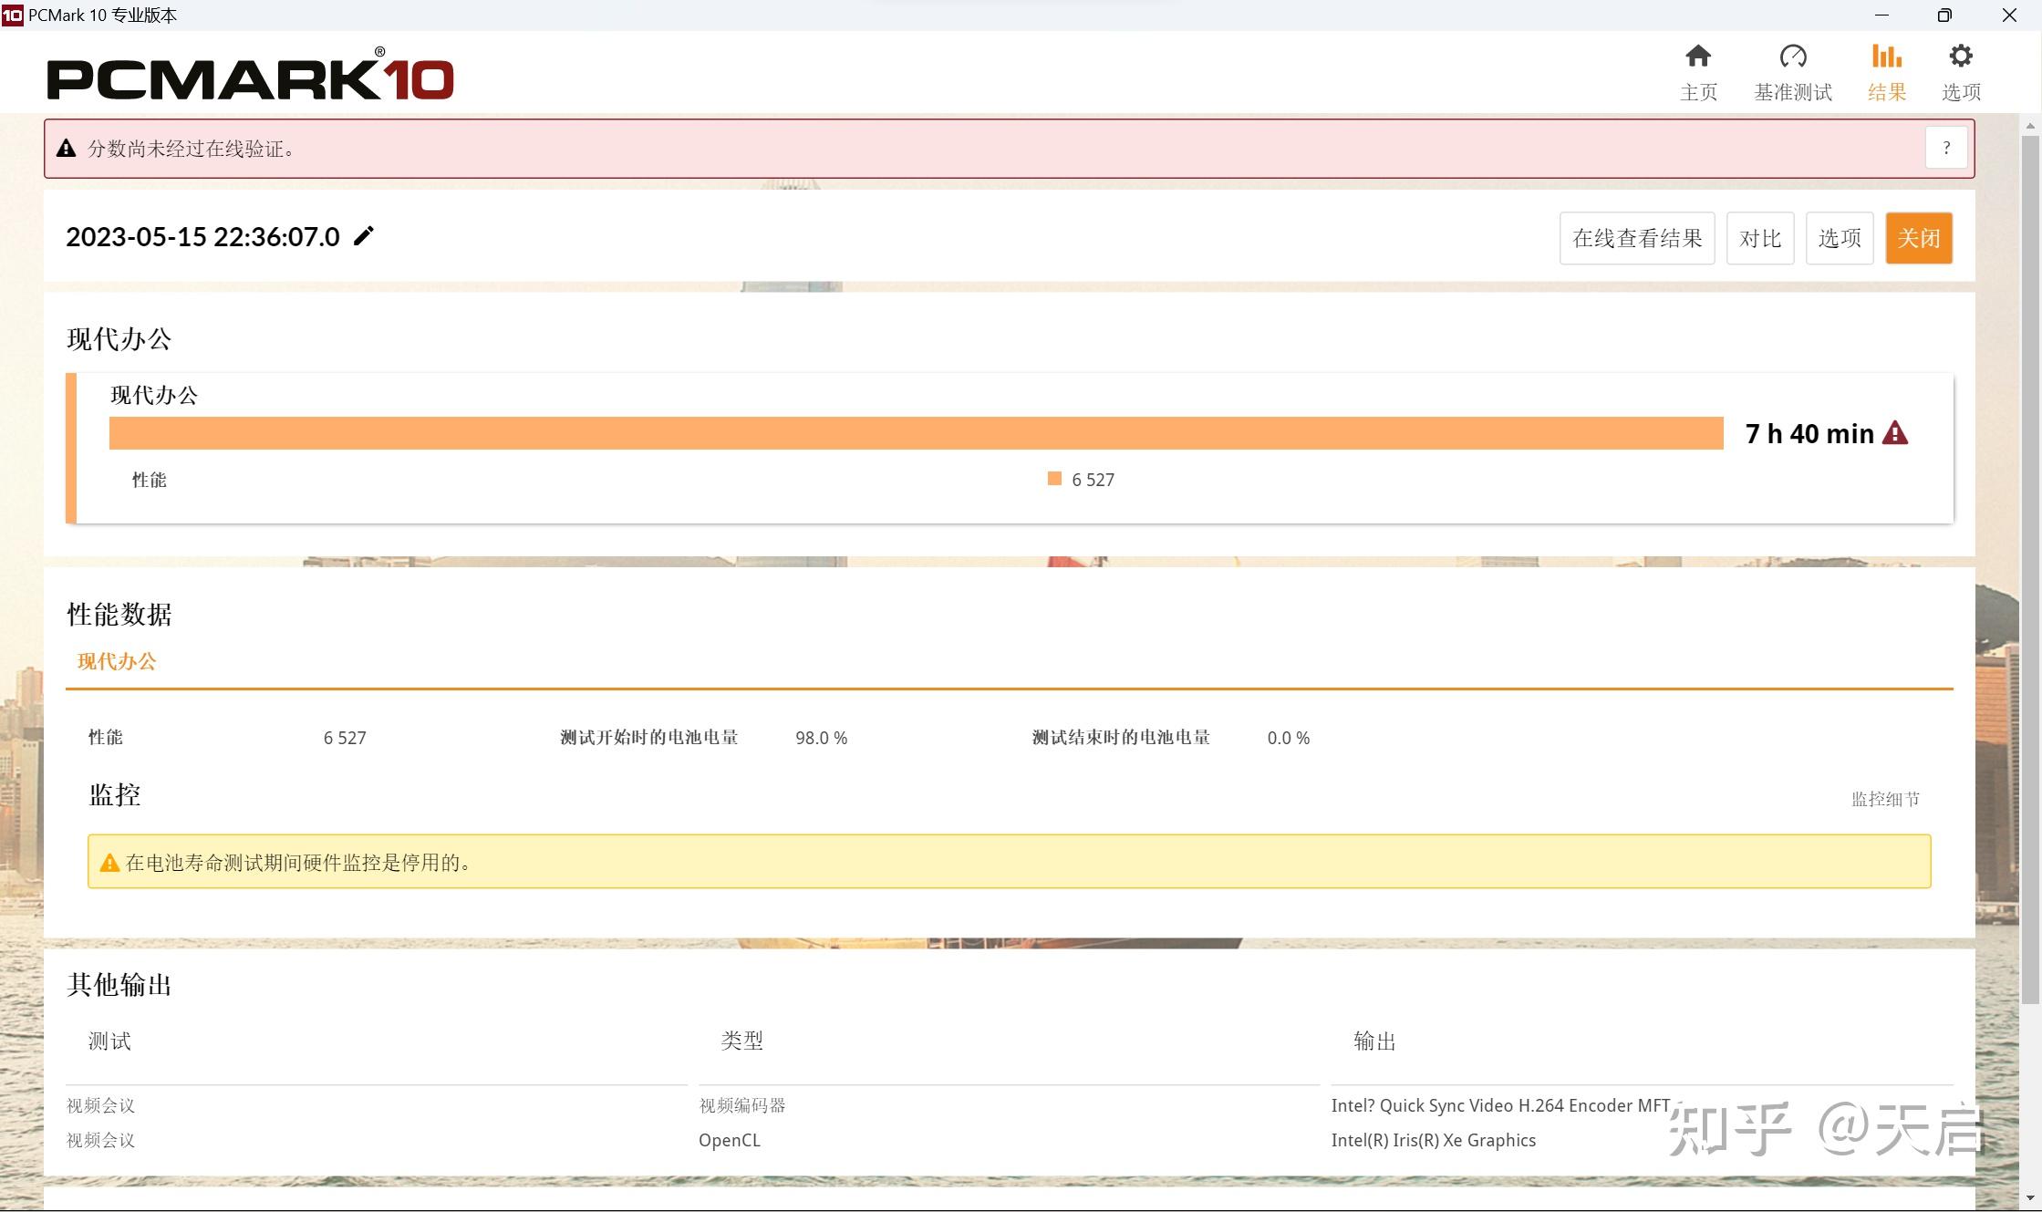Viewport: 2042px width, 1212px height.
Task: Click the pencil icon to rename result
Action: tap(364, 236)
